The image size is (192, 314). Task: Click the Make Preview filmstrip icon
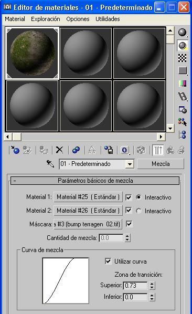(183, 97)
